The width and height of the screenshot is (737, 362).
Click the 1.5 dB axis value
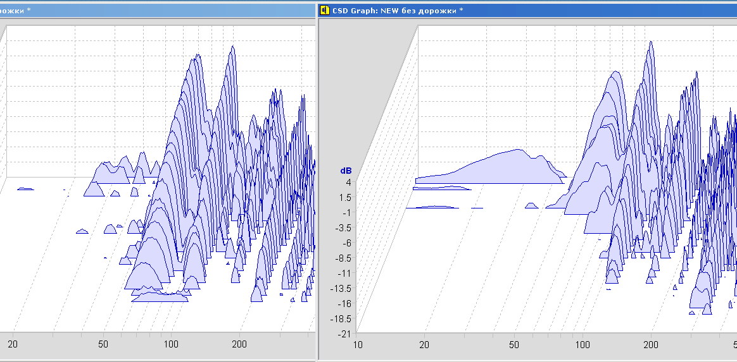(x=344, y=197)
